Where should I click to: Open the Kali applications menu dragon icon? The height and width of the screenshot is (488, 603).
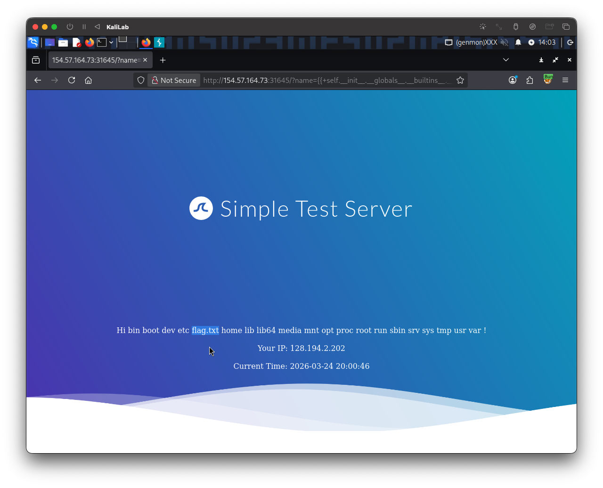pyautogui.click(x=33, y=42)
